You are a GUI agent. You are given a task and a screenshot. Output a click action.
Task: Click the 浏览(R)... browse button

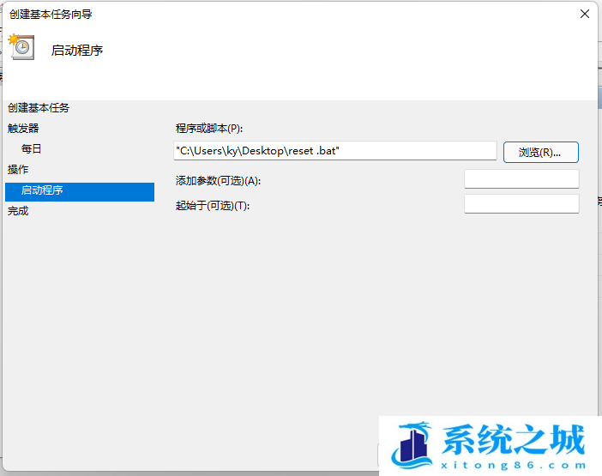540,153
